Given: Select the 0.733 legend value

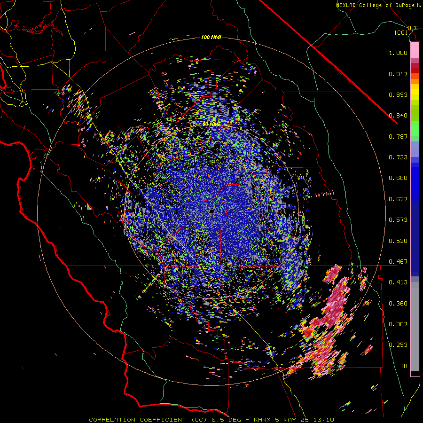Looking at the screenshot, I should [x=398, y=157].
